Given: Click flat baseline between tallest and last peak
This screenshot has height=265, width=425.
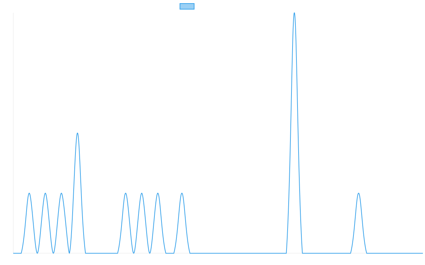Looking at the screenshot, I should coord(326,253).
